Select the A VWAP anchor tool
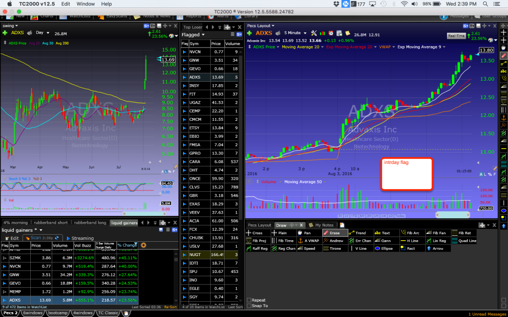 point(309,241)
